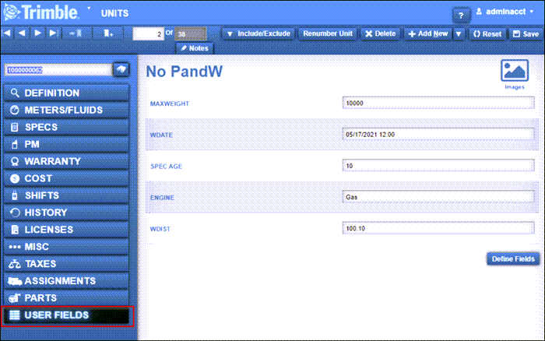Open the SPECS section
545x341 pixels.
click(x=66, y=127)
